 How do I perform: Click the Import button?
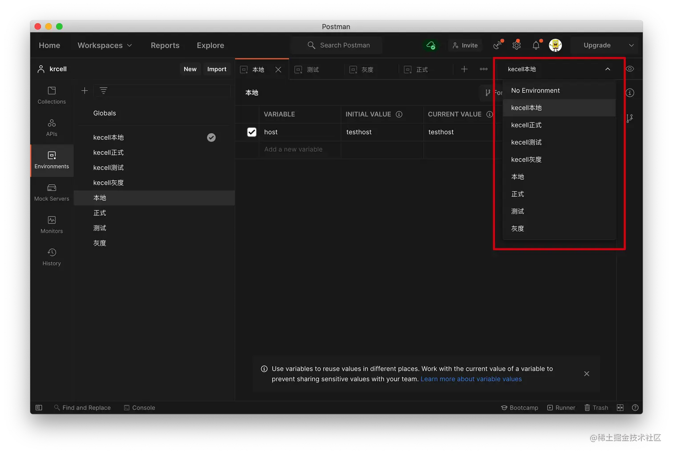(217, 69)
